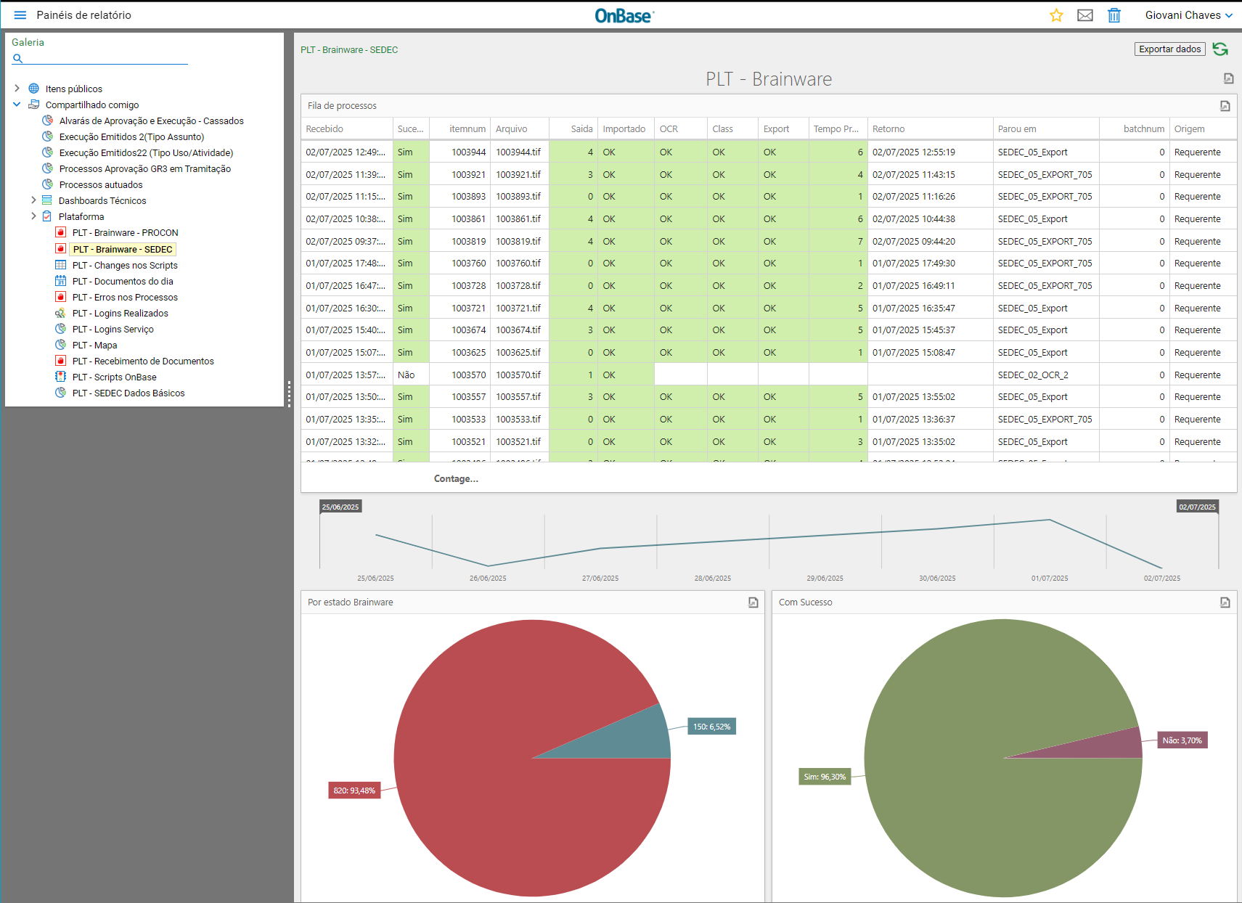1242x903 pixels.
Task: Open Execução Emitidos 2(Tipo Assunto) dashboard
Action: (131, 137)
